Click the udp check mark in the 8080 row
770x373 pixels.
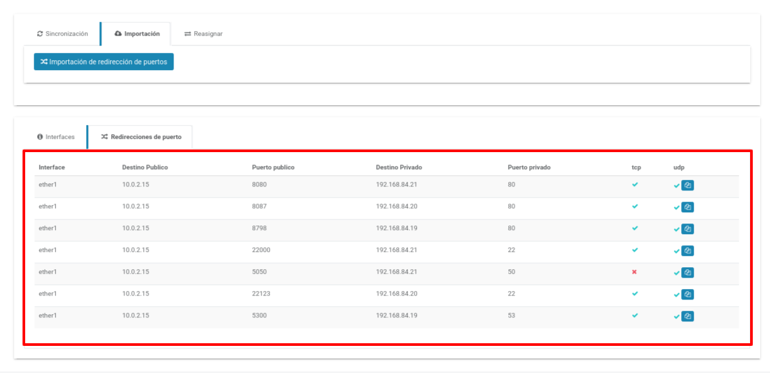[x=677, y=186]
